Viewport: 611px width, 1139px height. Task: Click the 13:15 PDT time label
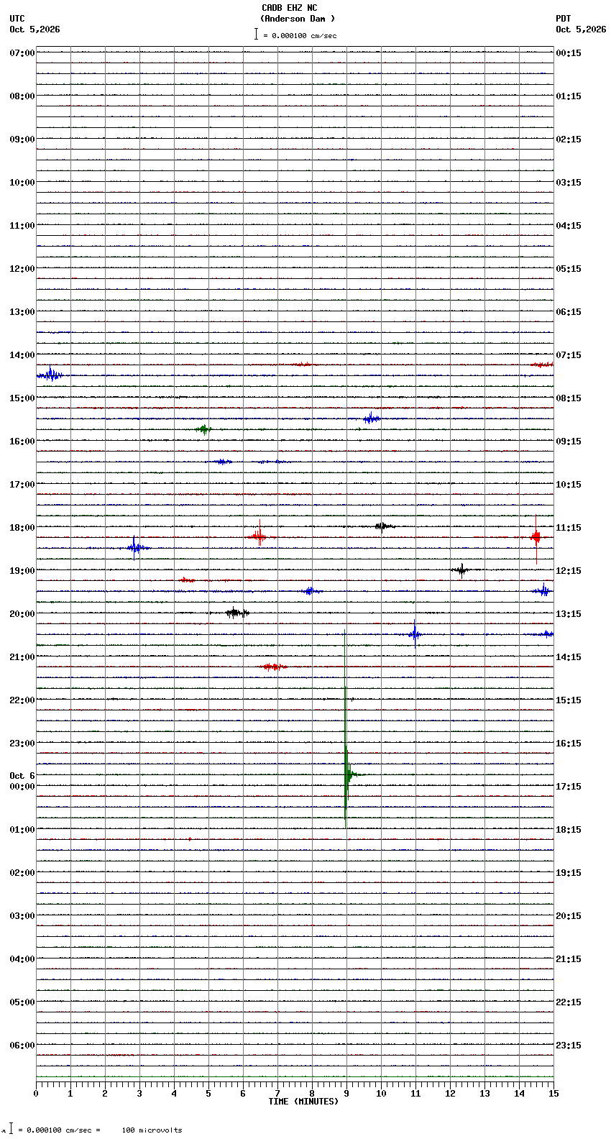(569, 614)
